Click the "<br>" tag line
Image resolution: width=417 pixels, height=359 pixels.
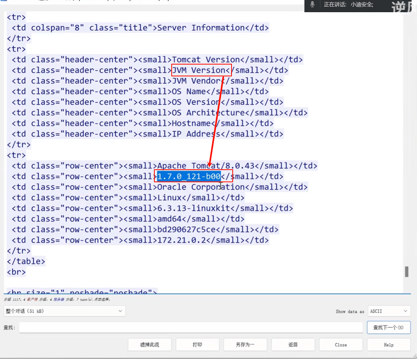click(x=16, y=272)
